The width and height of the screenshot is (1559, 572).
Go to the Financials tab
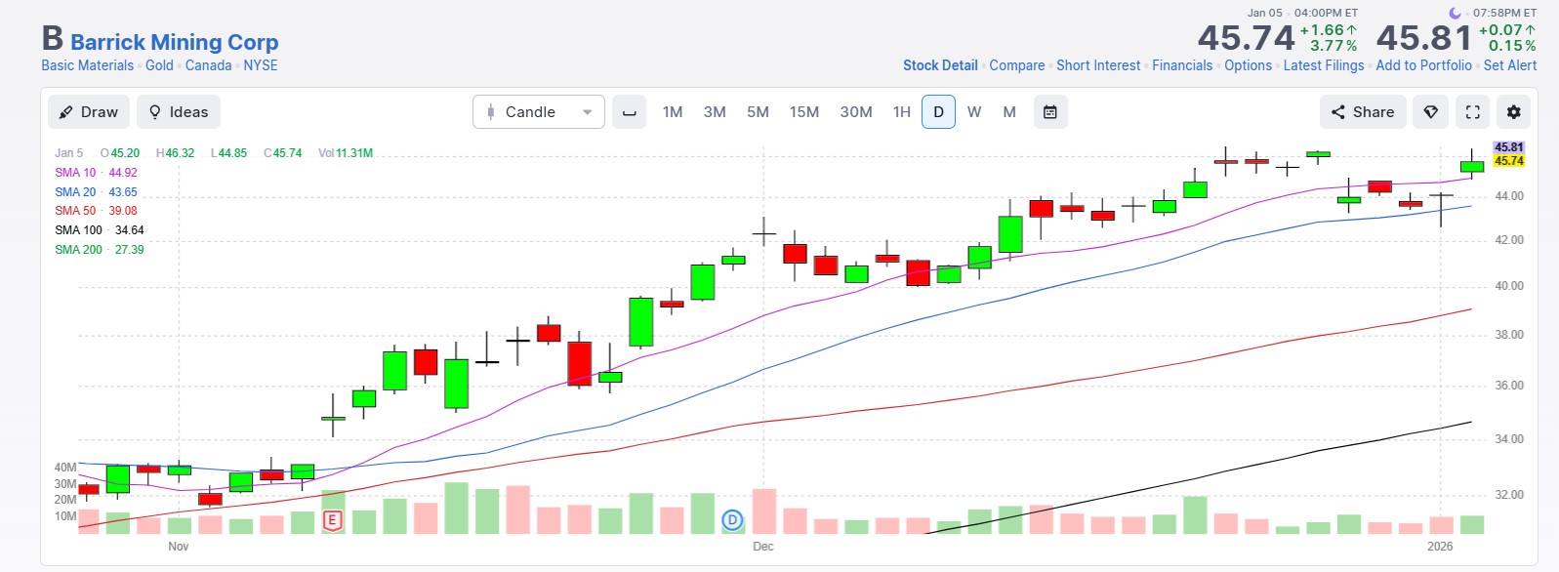coord(1181,65)
